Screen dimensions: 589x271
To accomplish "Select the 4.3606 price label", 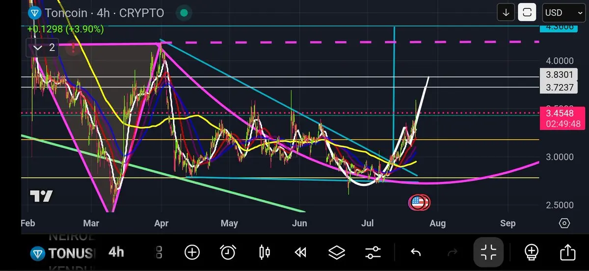I will click(560, 28).
